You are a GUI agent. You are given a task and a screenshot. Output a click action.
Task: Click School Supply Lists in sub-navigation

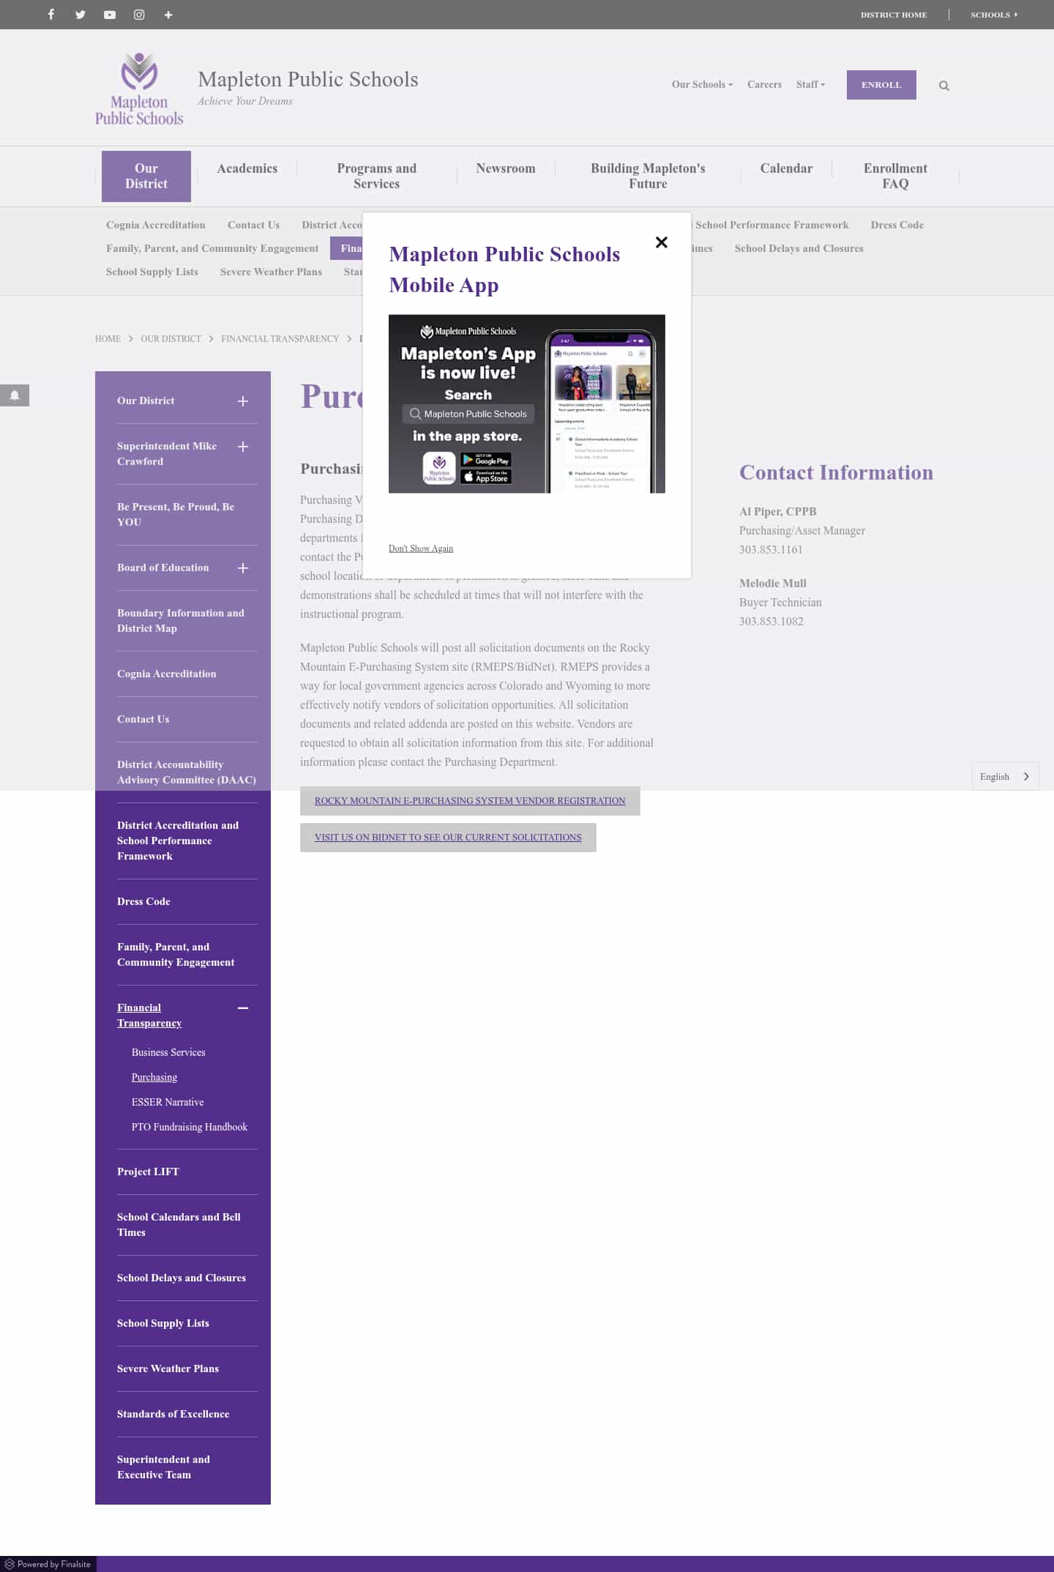(152, 272)
